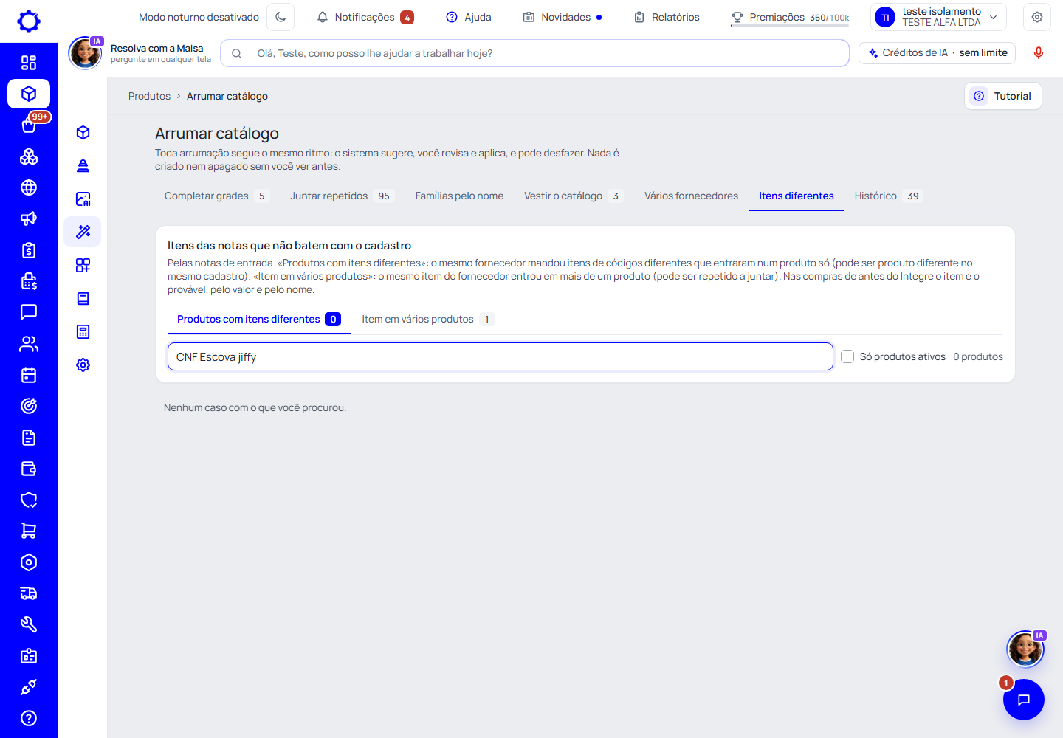
Task: Switch to Famílias pelo nome tab
Action: tap(459, 196)
